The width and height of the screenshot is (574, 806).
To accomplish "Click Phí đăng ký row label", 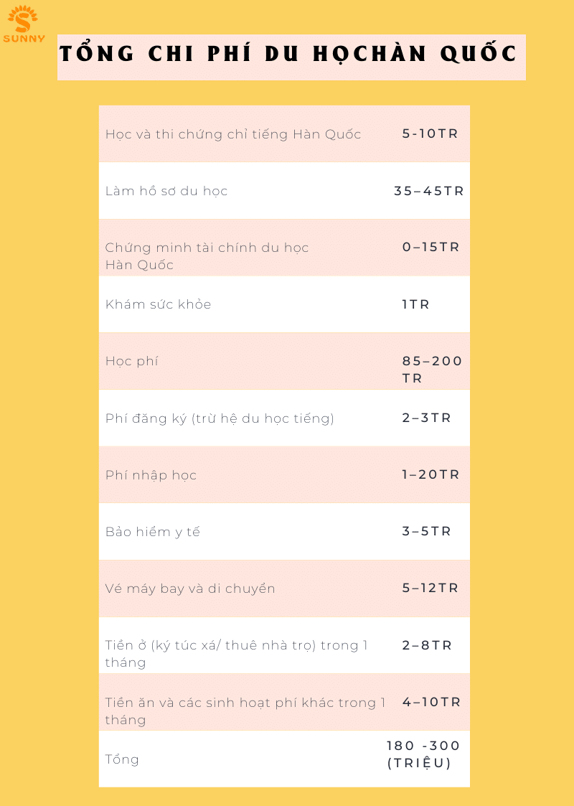I will coord(220,418).
